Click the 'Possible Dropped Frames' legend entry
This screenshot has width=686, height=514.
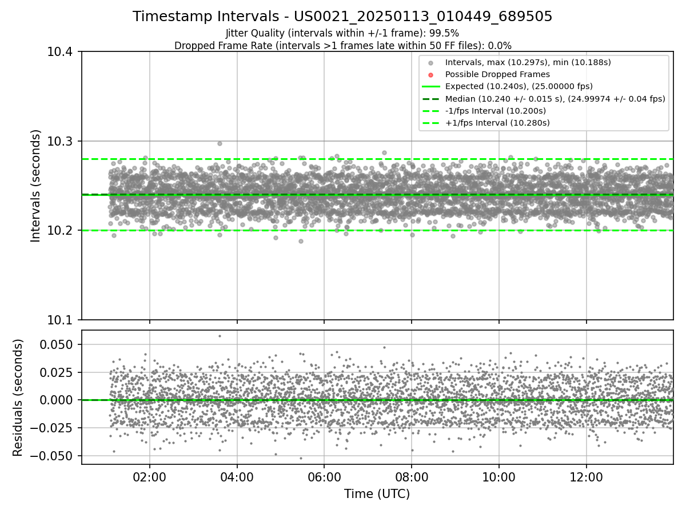pos(497,74)
